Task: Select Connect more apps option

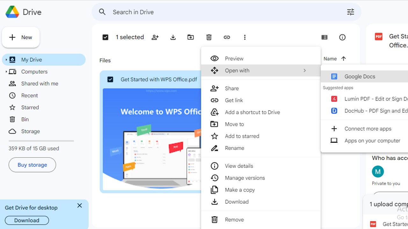Action: coord(364,129)
